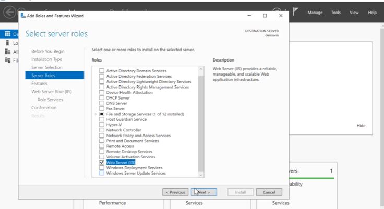
Task: Go to the Features step
Action: point(40,83)
